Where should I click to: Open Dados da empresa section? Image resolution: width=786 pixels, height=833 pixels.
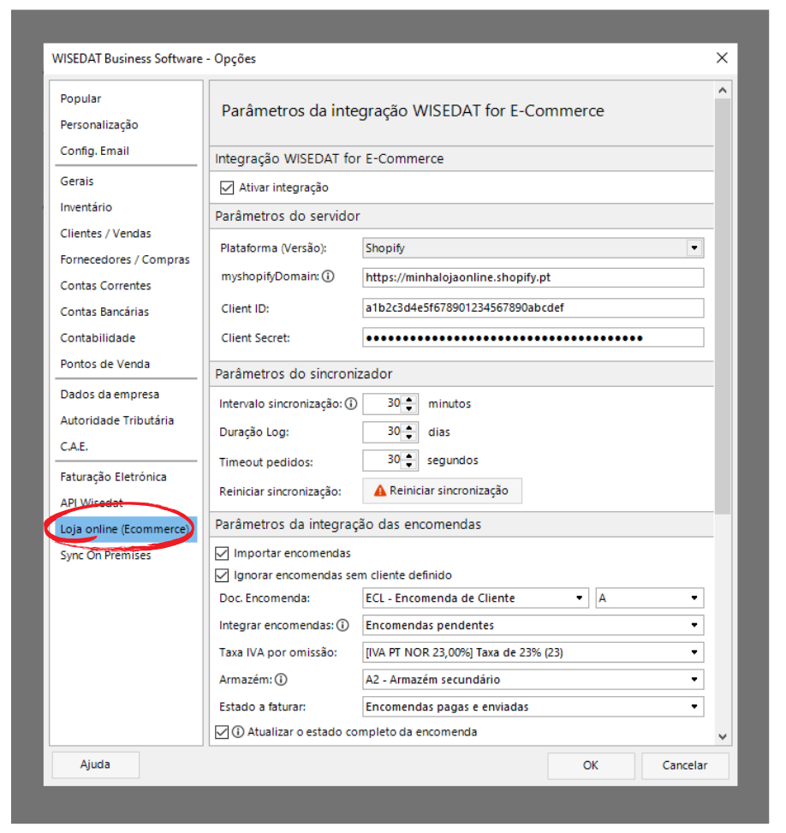click(x=110, y=395)
